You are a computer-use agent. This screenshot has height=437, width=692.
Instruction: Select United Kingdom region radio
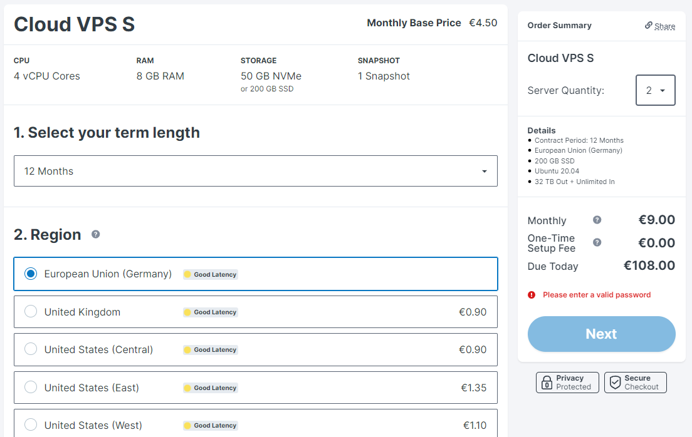click(x=31, y=311)
